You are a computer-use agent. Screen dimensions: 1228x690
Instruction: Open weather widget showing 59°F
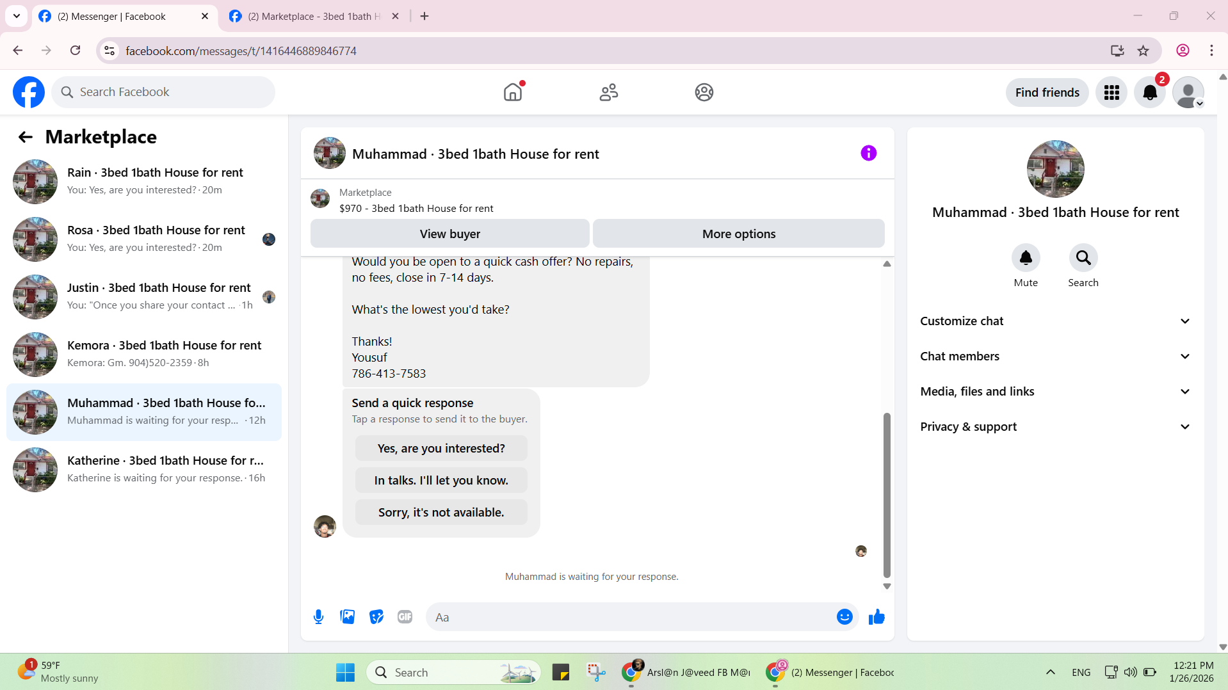(x=58, y=672)
